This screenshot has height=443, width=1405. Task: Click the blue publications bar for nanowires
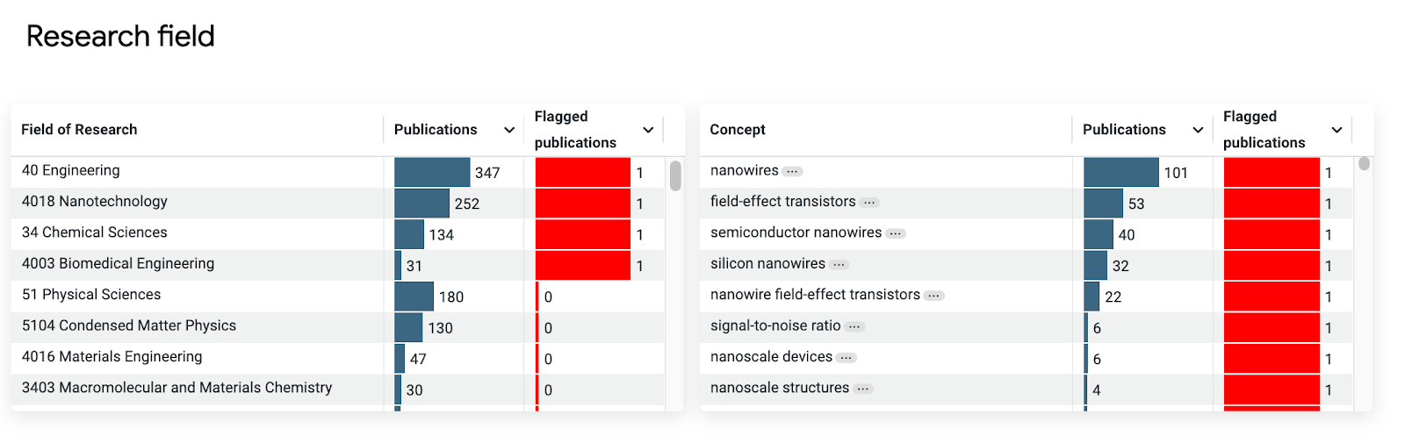coord(1121,172)
